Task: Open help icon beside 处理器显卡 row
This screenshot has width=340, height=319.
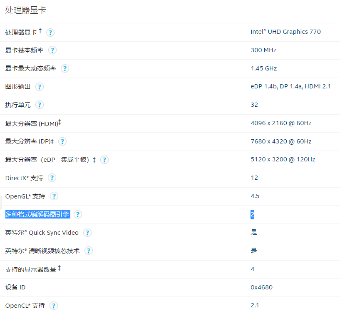Action: pos(50,33)
